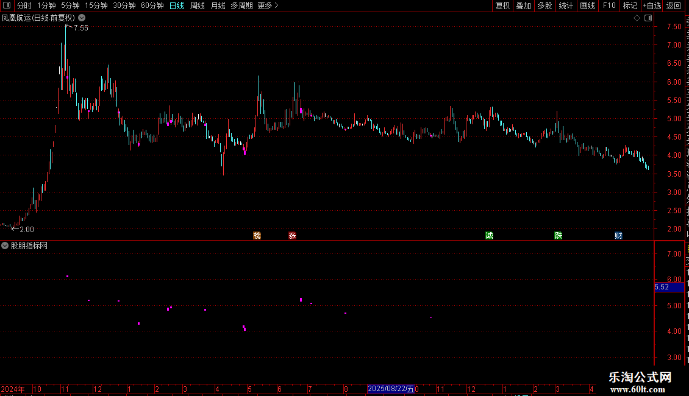Open the 复权 adjustment menu

click(502, 5)
